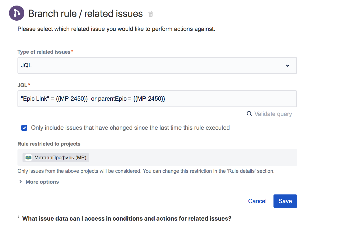Click the Save button
Viewport: 350px width, 242px height.
[x=285, y=201]
